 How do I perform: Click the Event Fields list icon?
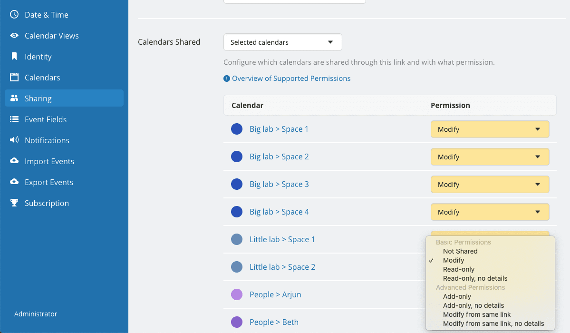[14, 119]
